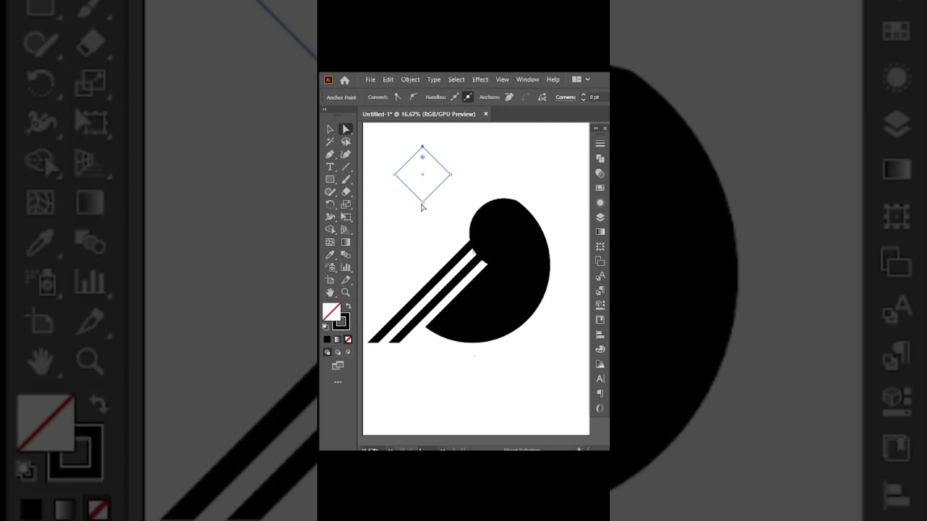This screenshot has width=927, height=521.
Task: Select the Pen tool
Action: tap(330, 154)
